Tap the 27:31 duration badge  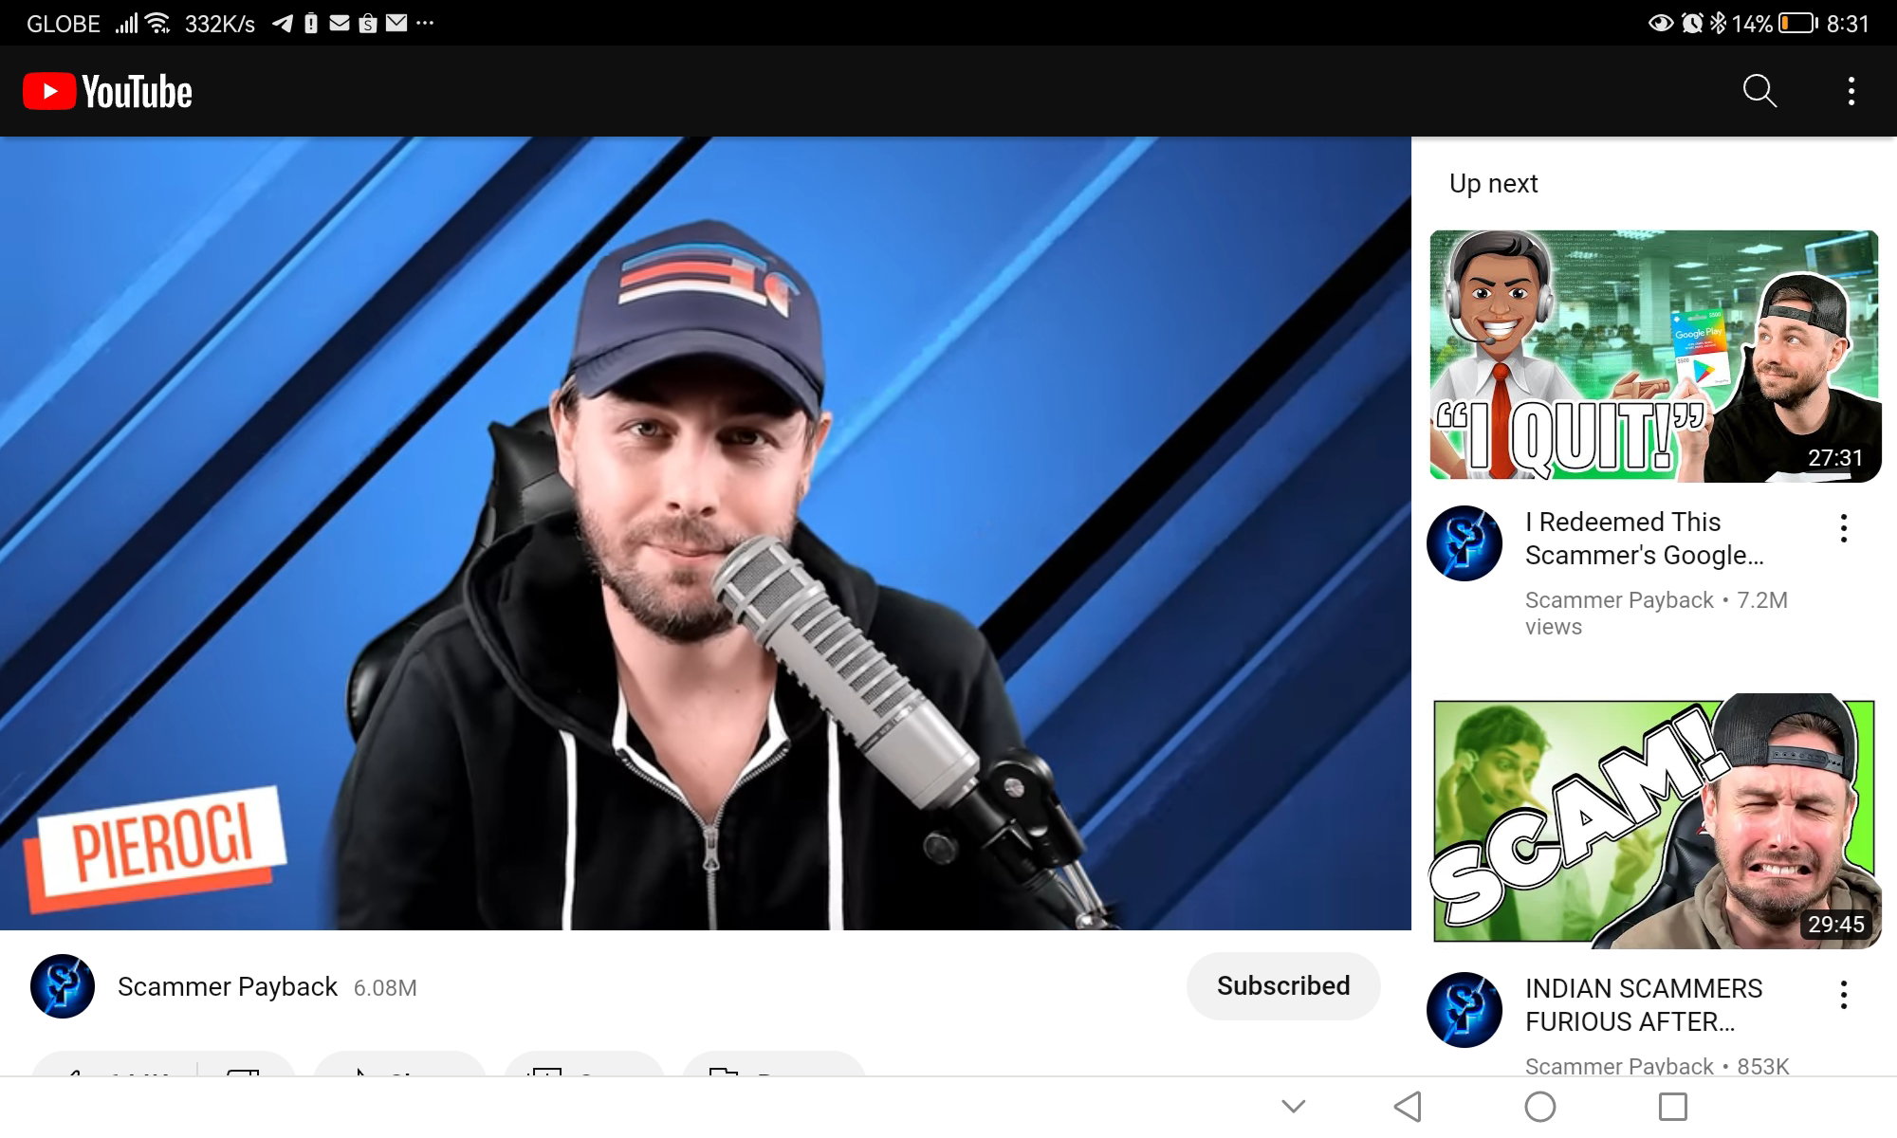[x=1835, y=458]
